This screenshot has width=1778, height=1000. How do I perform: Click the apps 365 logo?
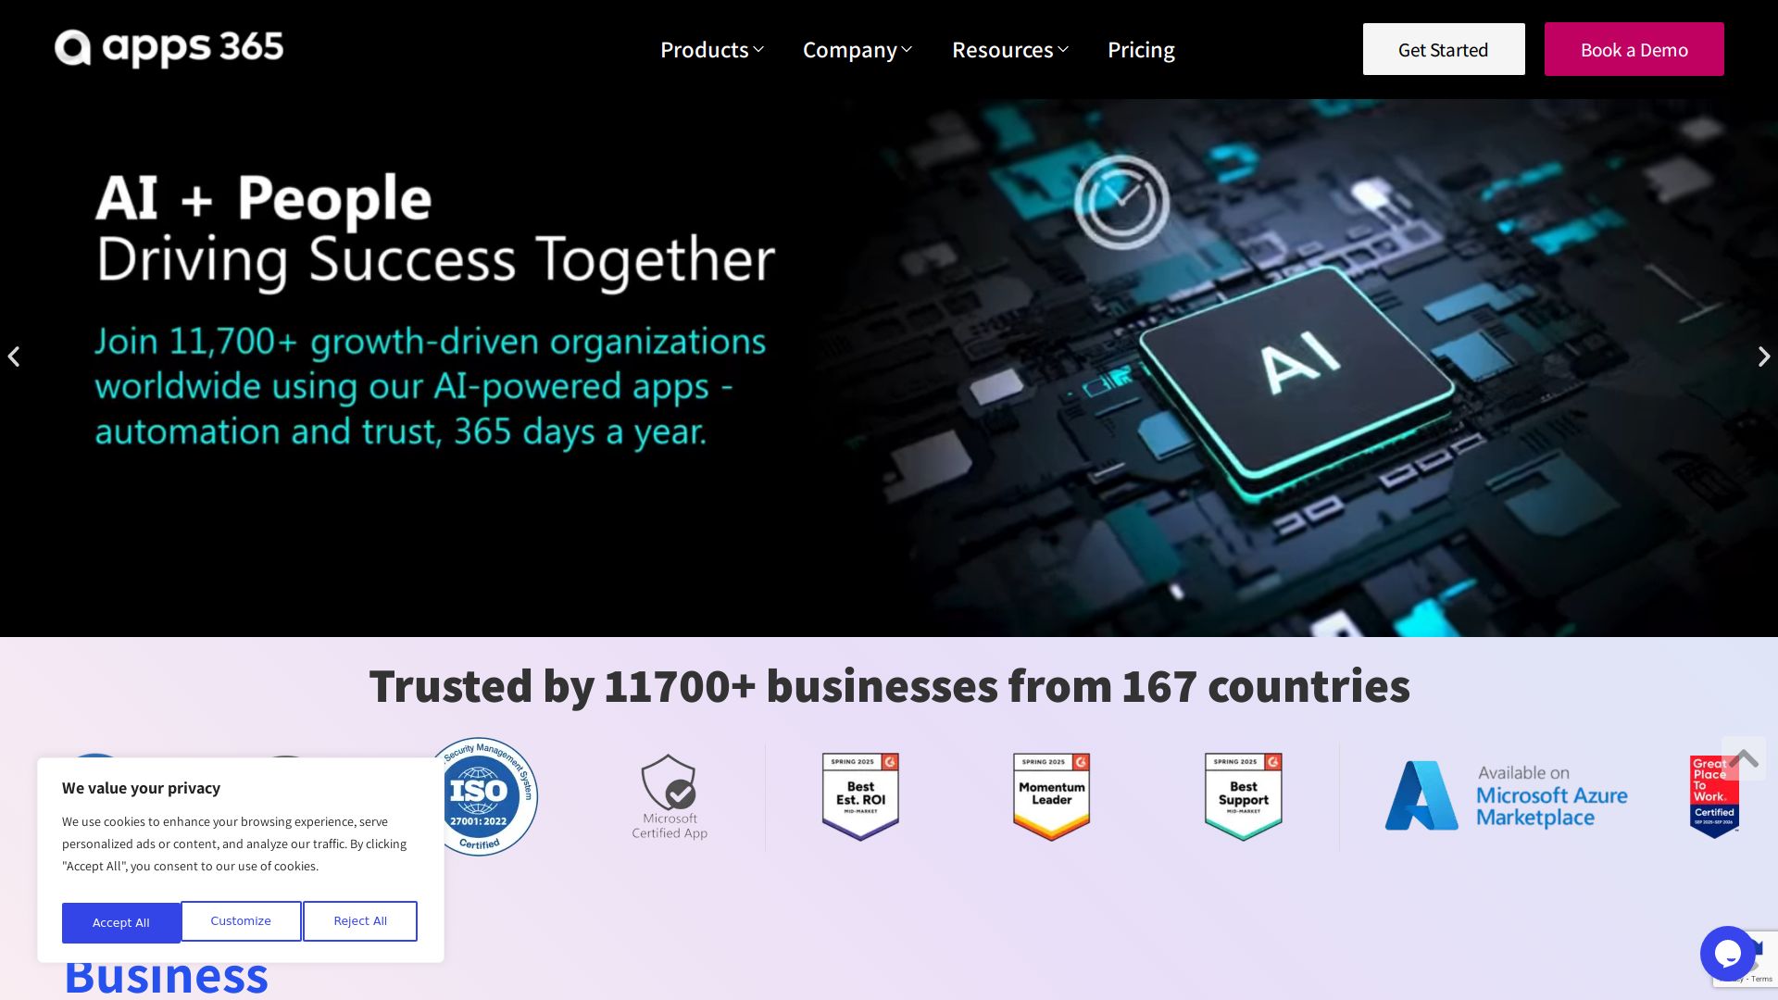[169, 48]
